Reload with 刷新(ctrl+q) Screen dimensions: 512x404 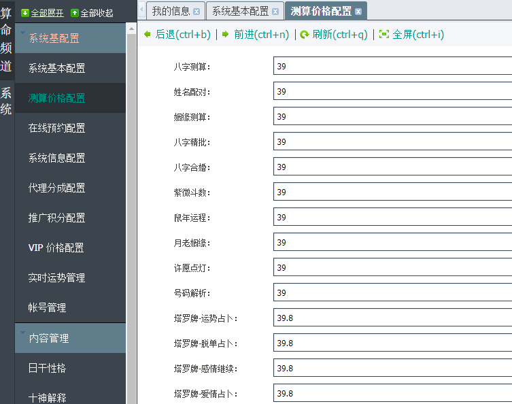point(340,34)
